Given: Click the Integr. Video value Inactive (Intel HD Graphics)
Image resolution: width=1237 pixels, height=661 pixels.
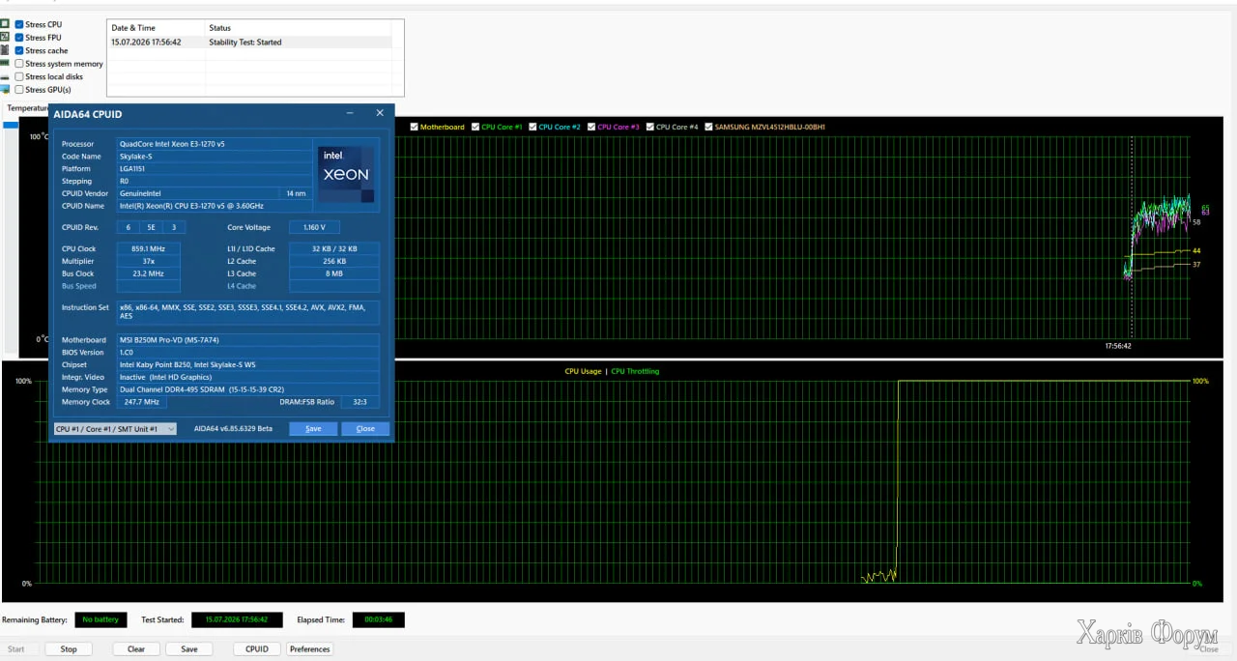Looking at the screenshot, I should tap(248, 377).
